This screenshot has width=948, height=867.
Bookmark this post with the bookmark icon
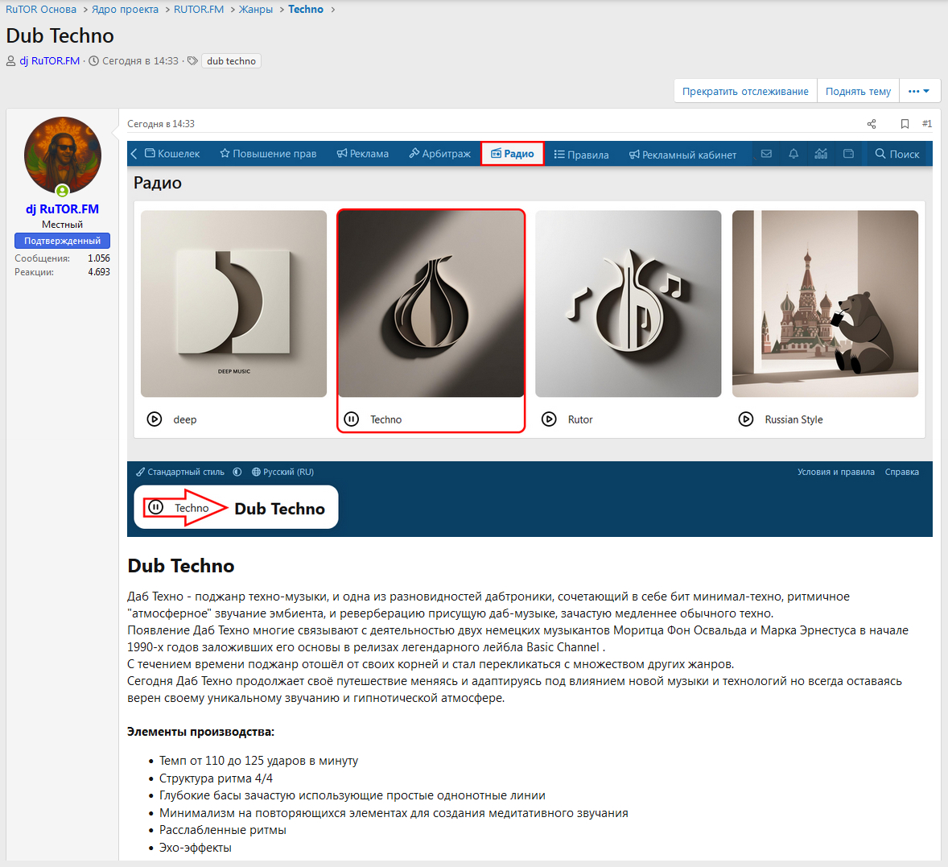click(905, 124)
